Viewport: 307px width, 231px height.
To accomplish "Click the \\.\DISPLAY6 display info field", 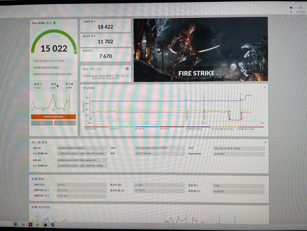I will click(82, 166).
